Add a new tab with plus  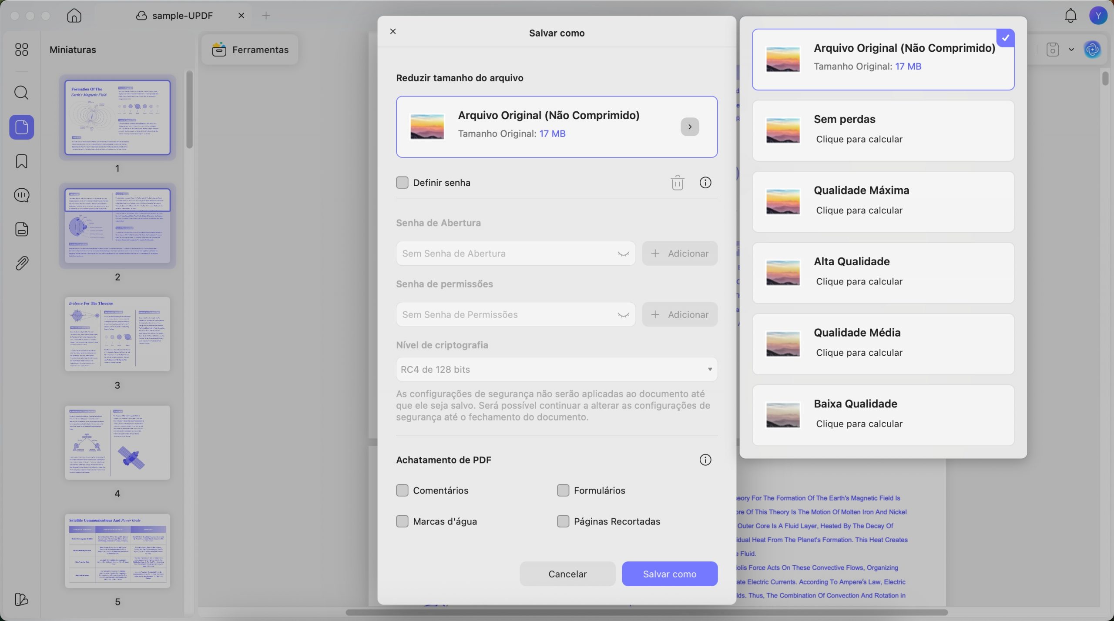tap(266, 16)
